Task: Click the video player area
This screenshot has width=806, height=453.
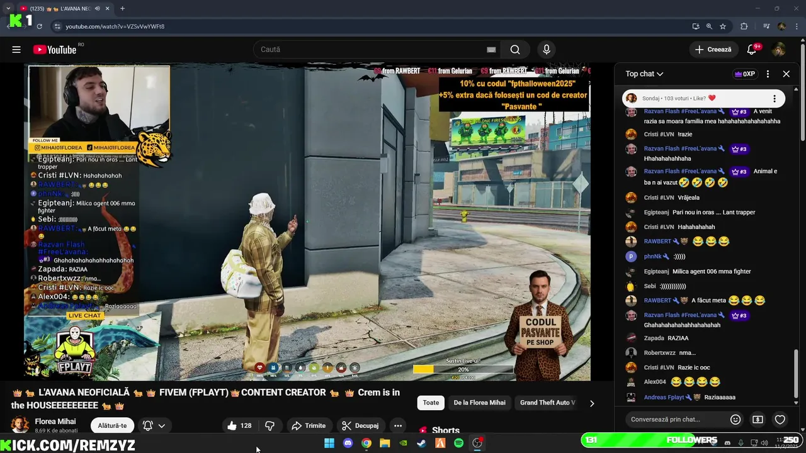Action: coord(307,222)
